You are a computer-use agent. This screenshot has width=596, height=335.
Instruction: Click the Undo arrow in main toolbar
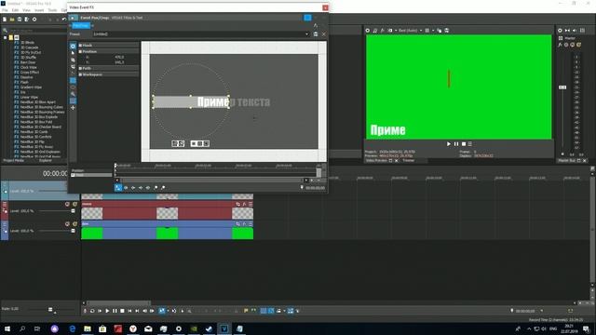[x=64, y=20]
